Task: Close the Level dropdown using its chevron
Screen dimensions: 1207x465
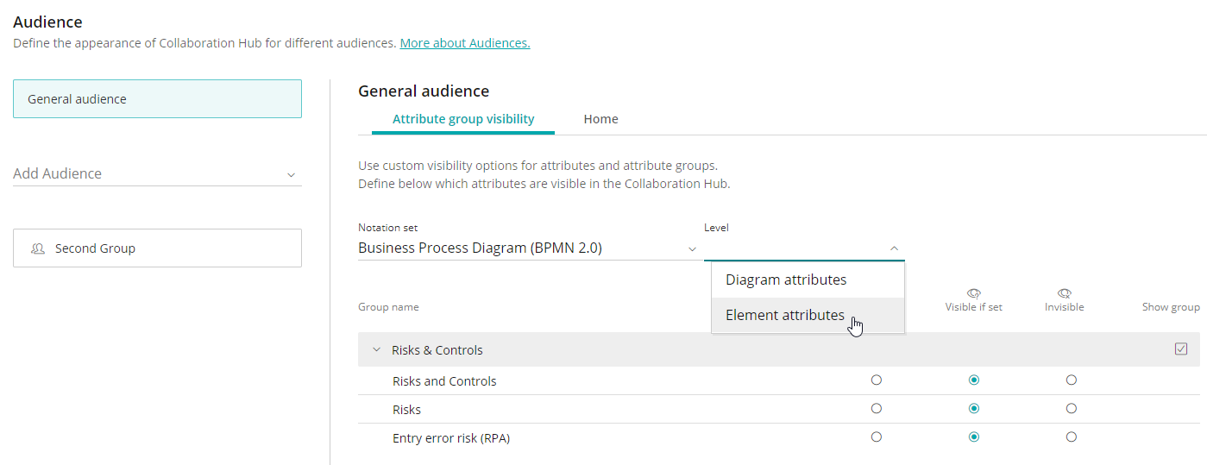Action: pyautogui.click(x=894, y=248)
